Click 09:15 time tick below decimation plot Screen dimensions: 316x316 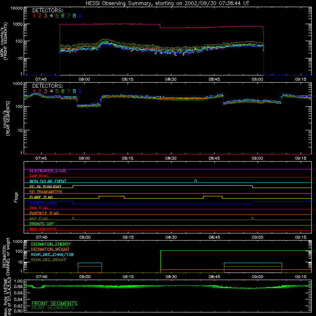pyautogui.click(x=301, y=277)
